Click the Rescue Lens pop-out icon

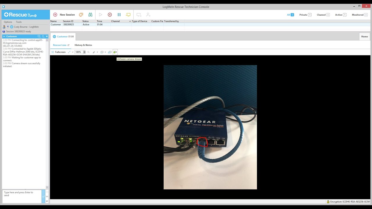[x=68, y=45]
